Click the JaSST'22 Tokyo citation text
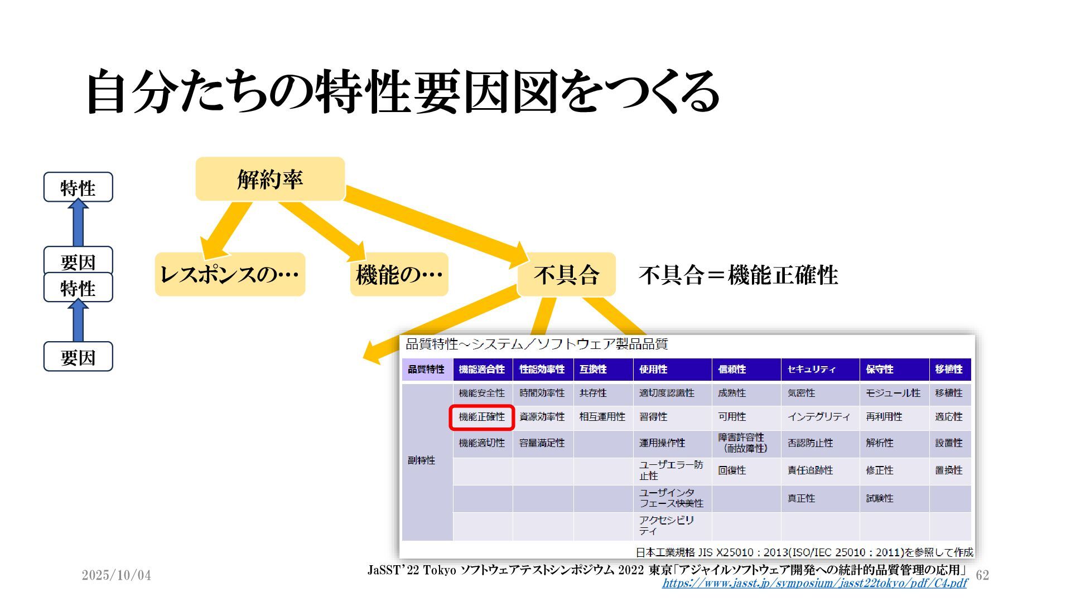1071x602 pixels. point(667,570)
